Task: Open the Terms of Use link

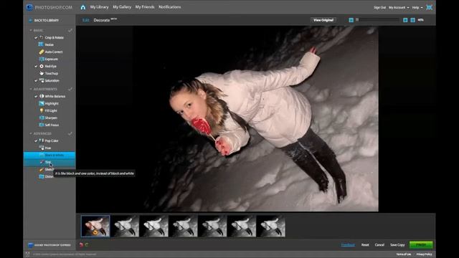Action: [x=403, y=254]
